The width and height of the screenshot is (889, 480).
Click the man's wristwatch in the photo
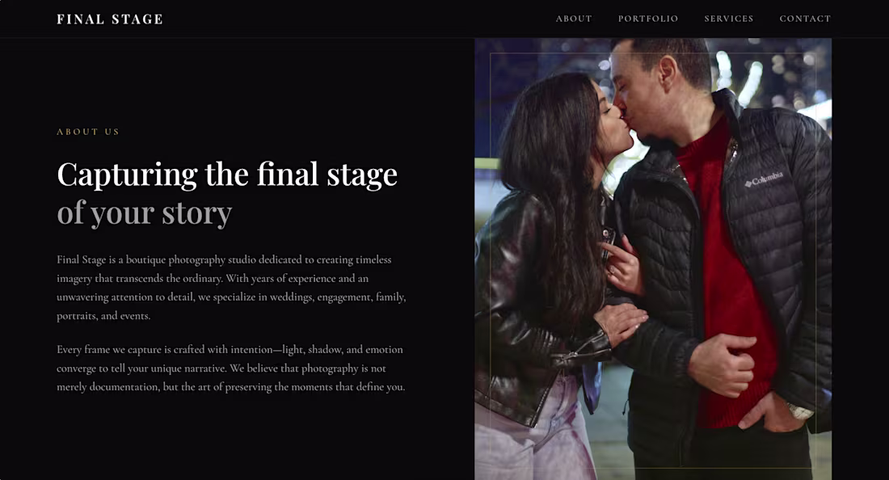(x=801, y=411)
